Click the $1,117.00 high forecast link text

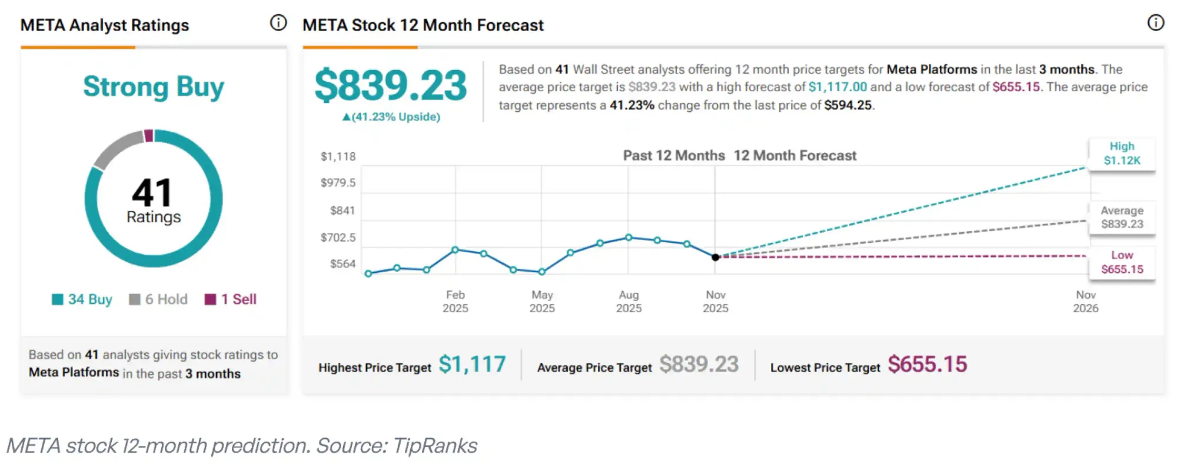(x=837, y=87)
